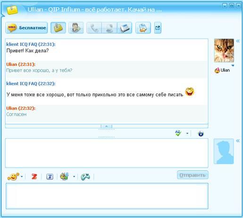The width and height of the screenshot is (243, 218).
Task: Open the desk telephone dial icon
Action: tap(125, 28)
